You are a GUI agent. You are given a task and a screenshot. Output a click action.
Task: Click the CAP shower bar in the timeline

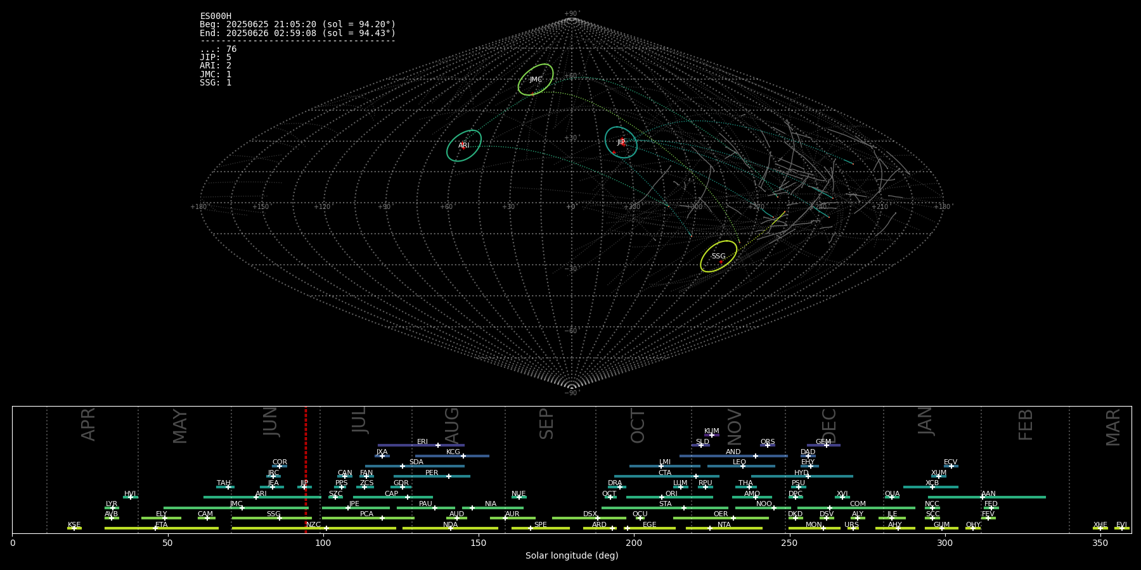tap(393, 497)
